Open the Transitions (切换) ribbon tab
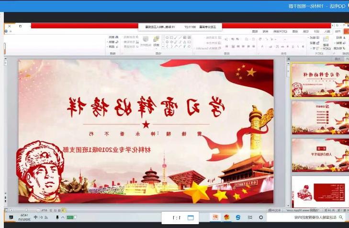This screenshot has height=228, width=349. point(305,32)
